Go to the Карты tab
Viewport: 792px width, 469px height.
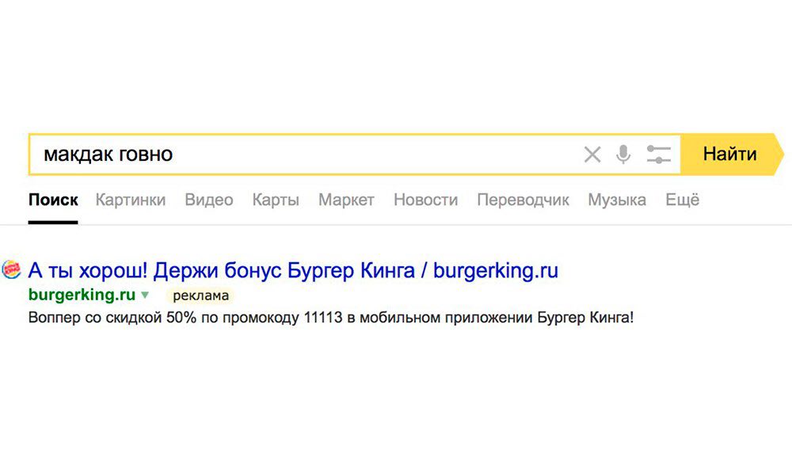(276, 200)
